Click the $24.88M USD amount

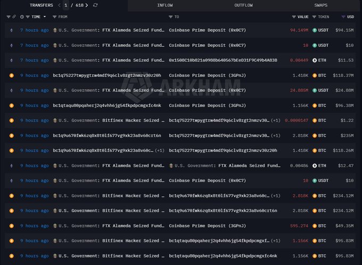tap(344, 91)
